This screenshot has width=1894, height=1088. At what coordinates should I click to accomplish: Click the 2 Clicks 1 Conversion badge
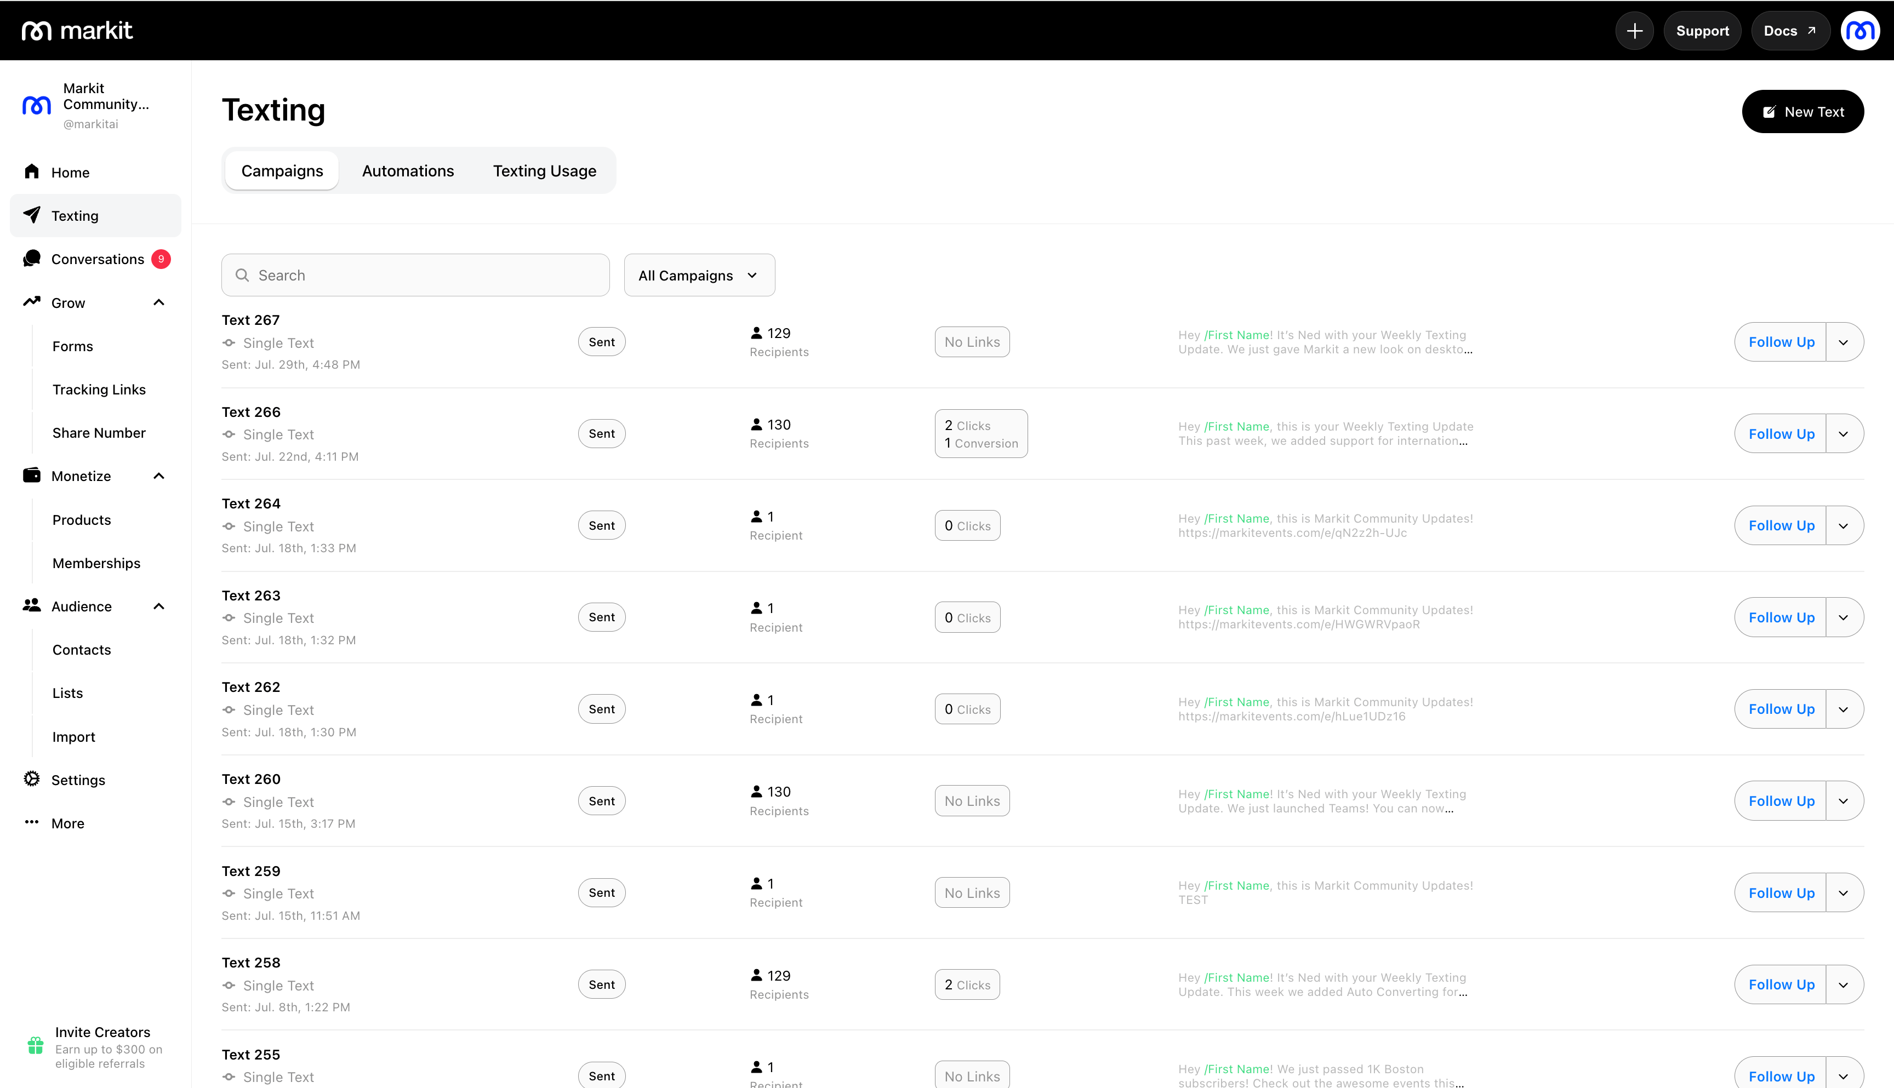point(980,433)
